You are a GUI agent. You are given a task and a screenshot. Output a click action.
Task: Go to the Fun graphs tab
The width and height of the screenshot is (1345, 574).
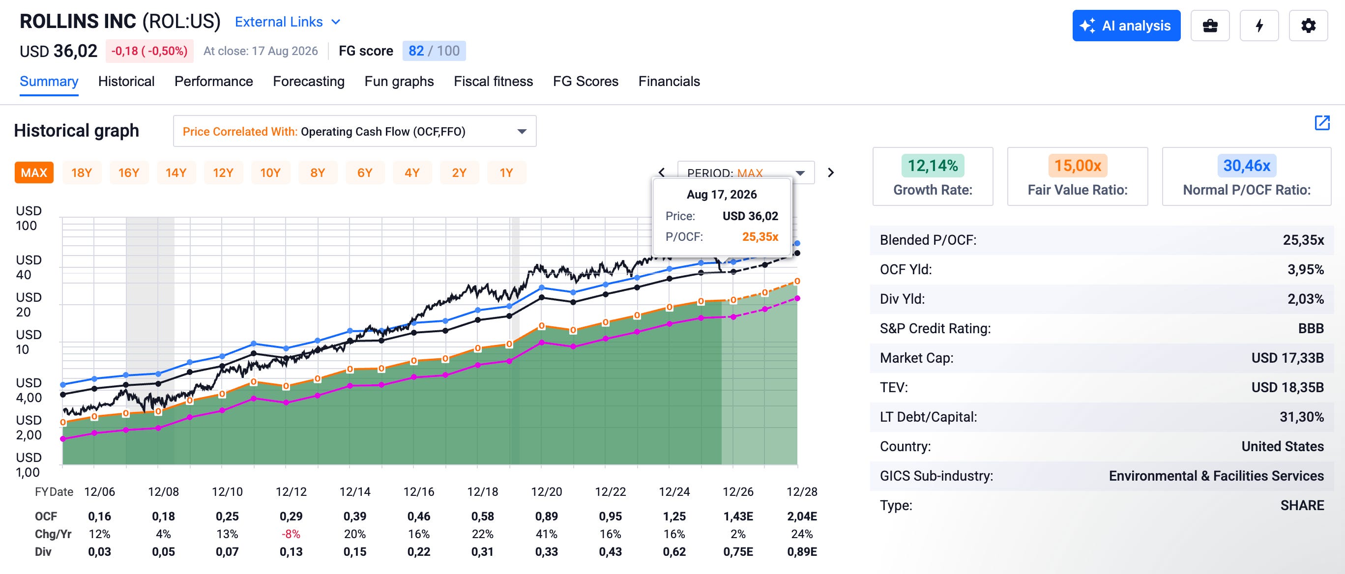click(x=399, y=82)
